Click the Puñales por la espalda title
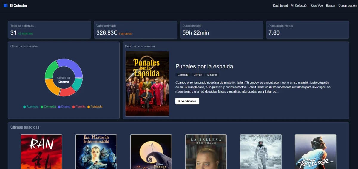The height and width of the screenshot is (169, 358). click(204, 66)
